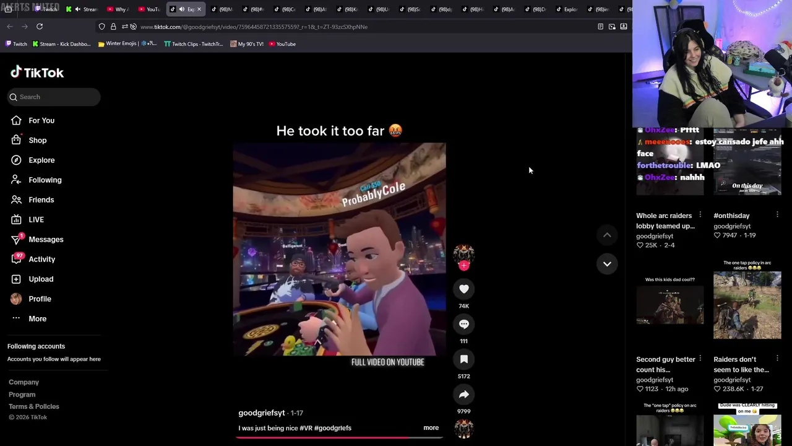
Task: Open creator avatar above the like button
Action: 463,254
